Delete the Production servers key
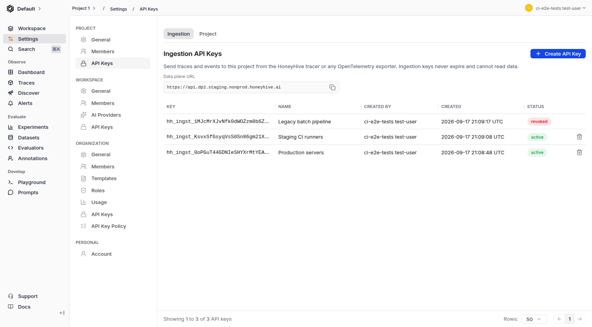This screenshot has width=592, height=327. click(579, 152)
